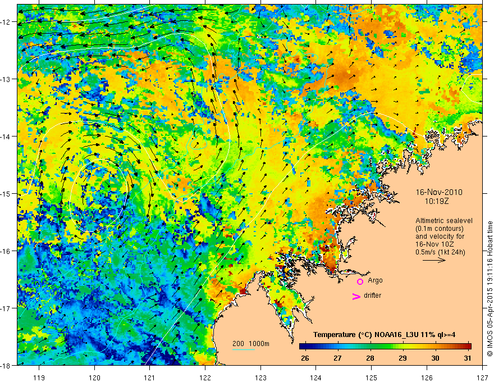Click the 'drifter' legend label
Image resolution: width=494 pixels, height=382 pixels.
[x=372, y=295]
